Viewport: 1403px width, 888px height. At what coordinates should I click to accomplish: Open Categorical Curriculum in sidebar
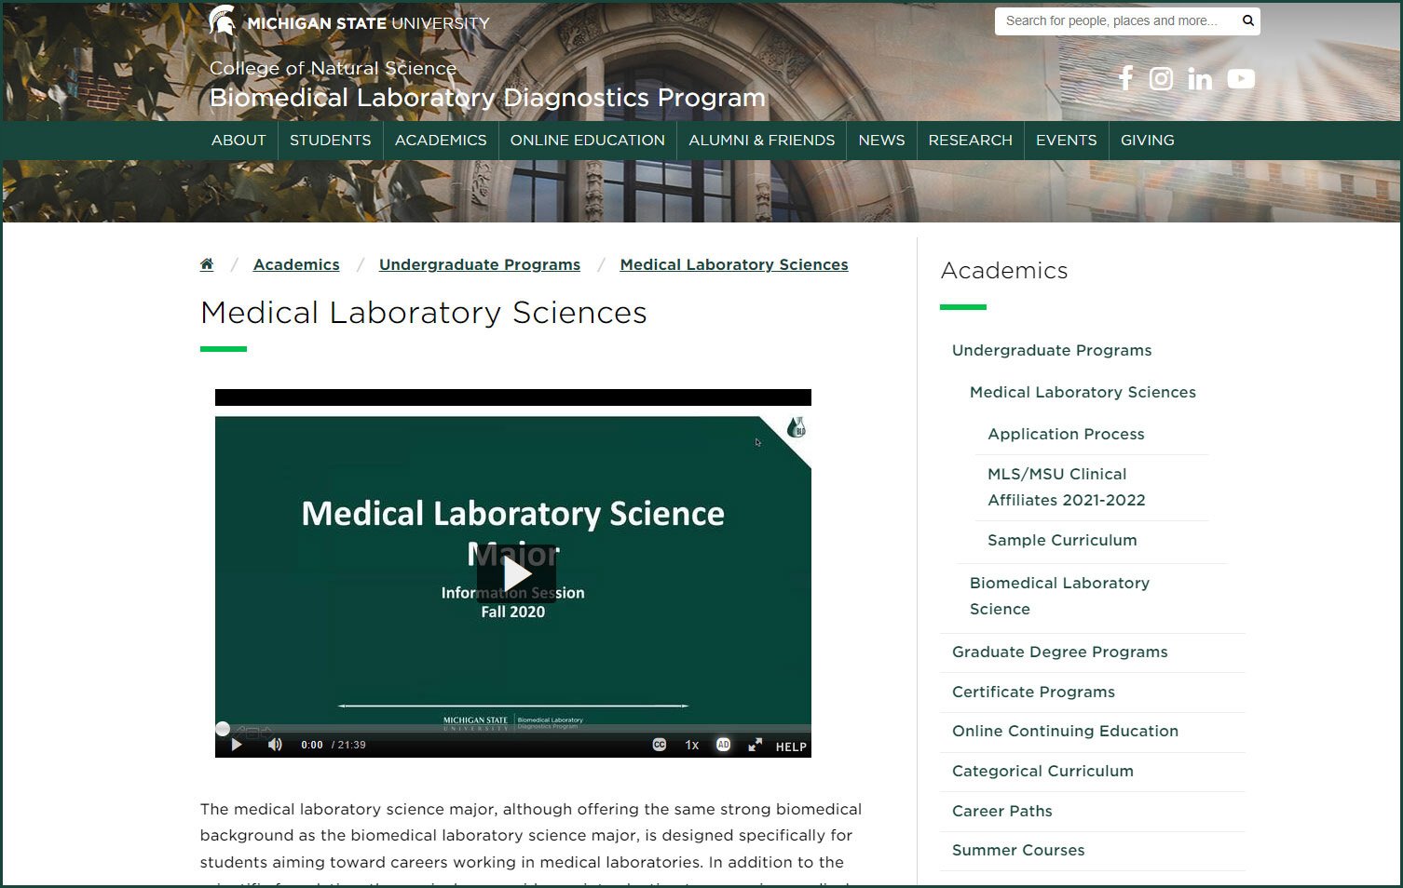coord(1042,771)
